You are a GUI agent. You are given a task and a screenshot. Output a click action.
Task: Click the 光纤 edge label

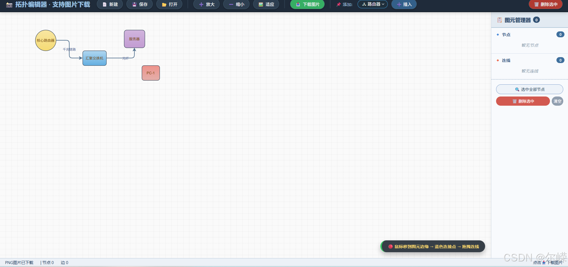click(125, 58)
